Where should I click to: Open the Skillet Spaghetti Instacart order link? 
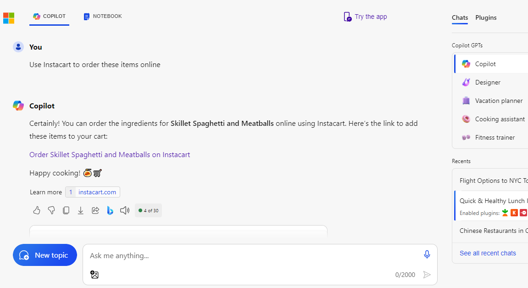tap(110, 154)
